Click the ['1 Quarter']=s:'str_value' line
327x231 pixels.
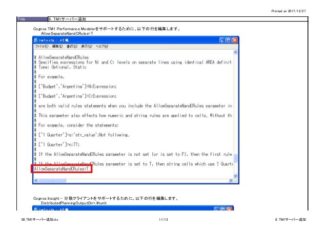click(x=82, y=135)
